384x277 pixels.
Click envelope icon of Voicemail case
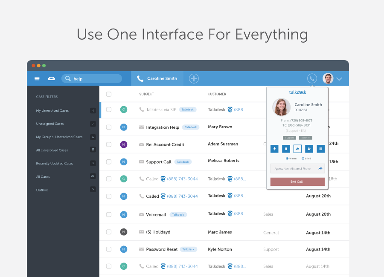(141, 215)
